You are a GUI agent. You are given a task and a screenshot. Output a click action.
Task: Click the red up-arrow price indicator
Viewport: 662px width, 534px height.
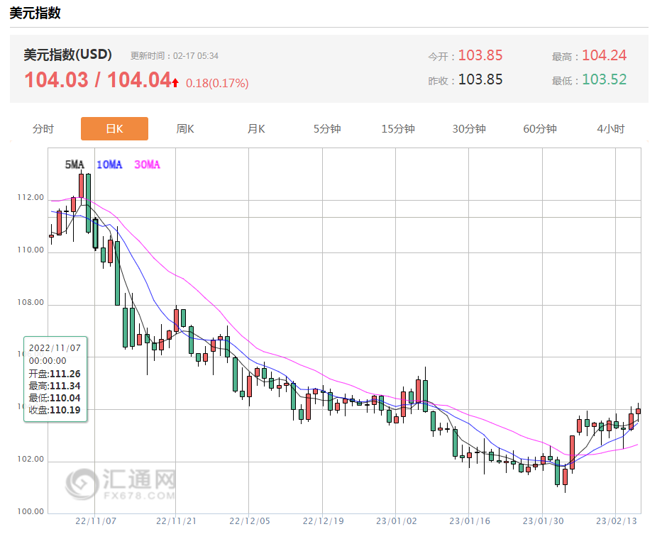(x=175, y=83)
